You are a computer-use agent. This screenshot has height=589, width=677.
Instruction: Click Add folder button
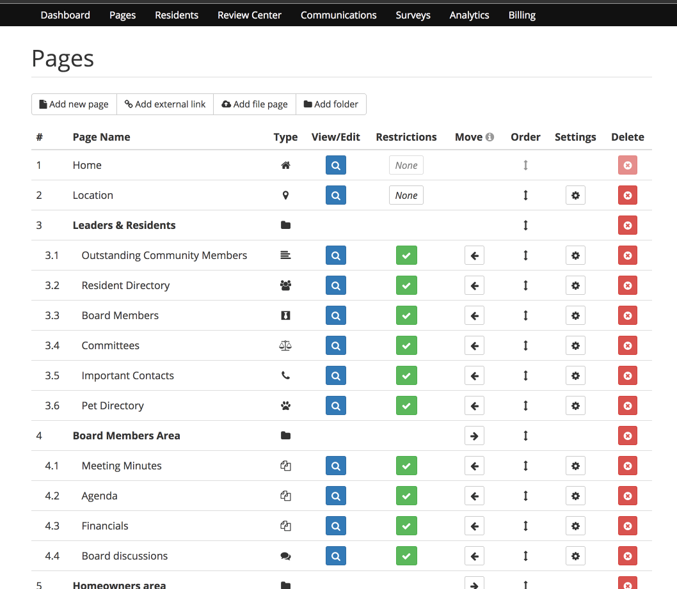tap(331, 104)
